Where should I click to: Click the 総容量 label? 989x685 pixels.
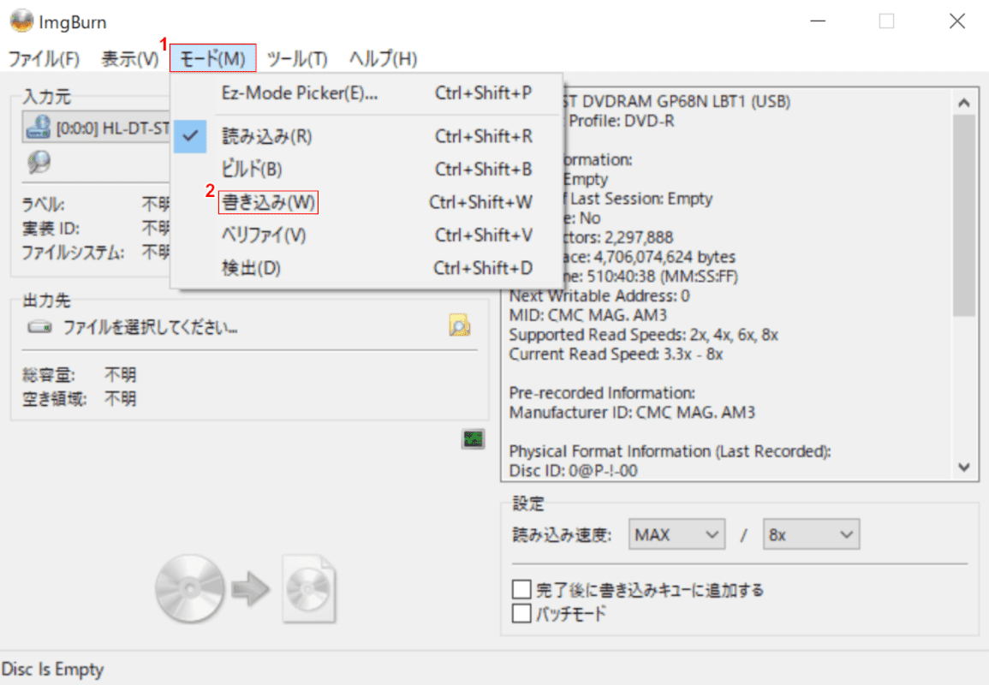(x=49, y=375)
